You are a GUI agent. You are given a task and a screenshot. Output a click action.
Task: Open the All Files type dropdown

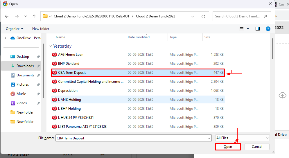(242, 138)
